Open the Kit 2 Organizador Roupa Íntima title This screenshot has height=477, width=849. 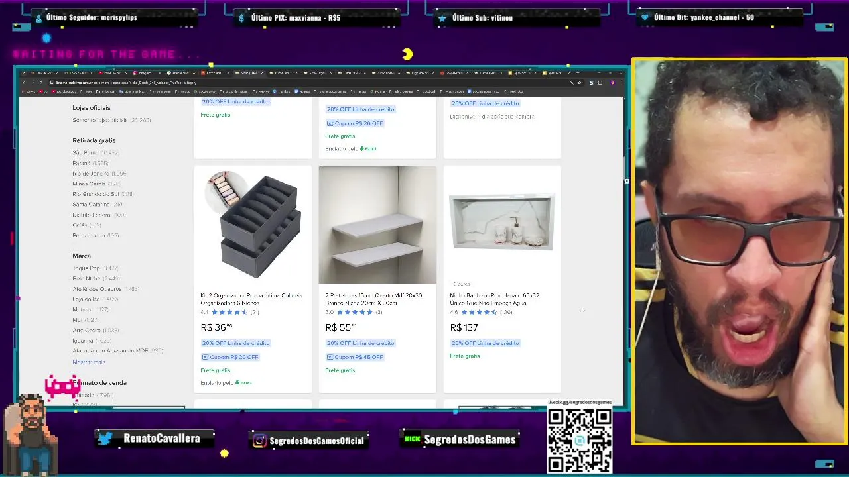click(251, 299)
